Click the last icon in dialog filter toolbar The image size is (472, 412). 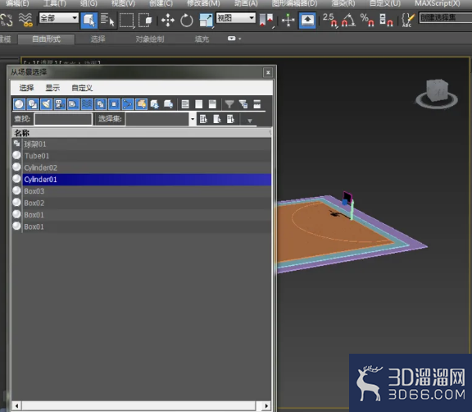[256, 104]
